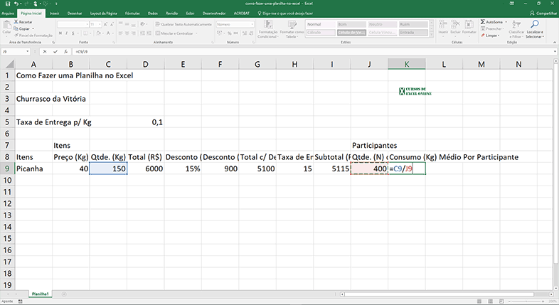Switch to the Revisão tab

(172, 14)
